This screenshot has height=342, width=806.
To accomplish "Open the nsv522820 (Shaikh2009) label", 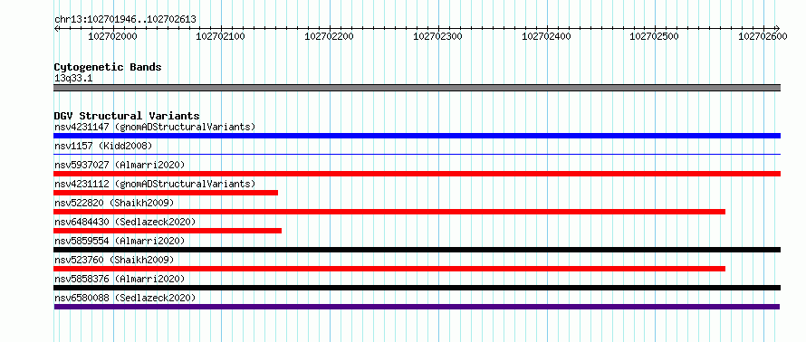I will coord(114,203).
